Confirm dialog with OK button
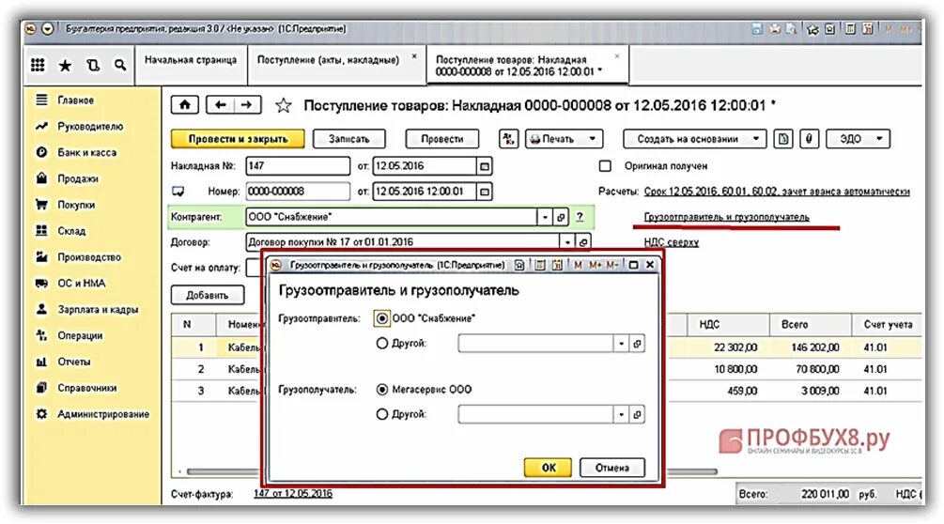Image resolution: width=944 pixels, height=524 pixels. (x=549, y=468)
